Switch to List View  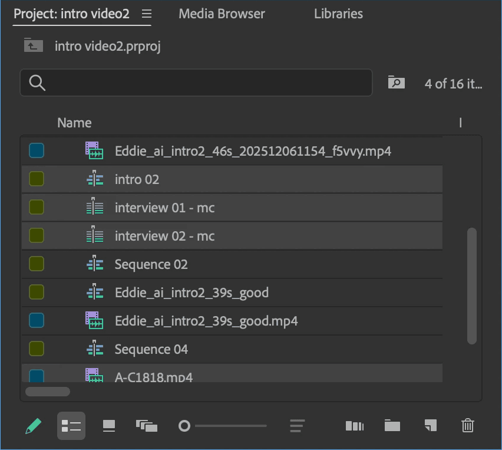pyautogui.click(x=71, y=426)
